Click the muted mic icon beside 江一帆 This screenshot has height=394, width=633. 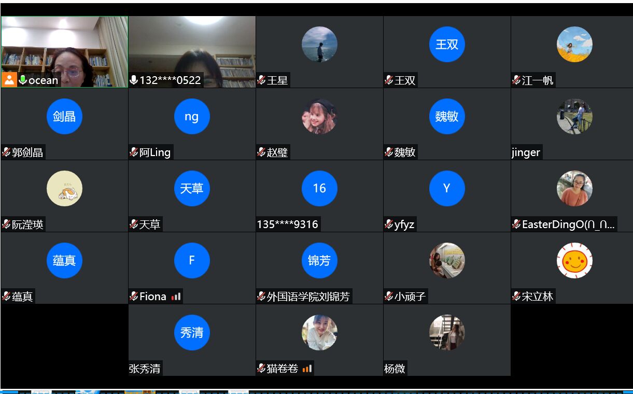(516, 80)
